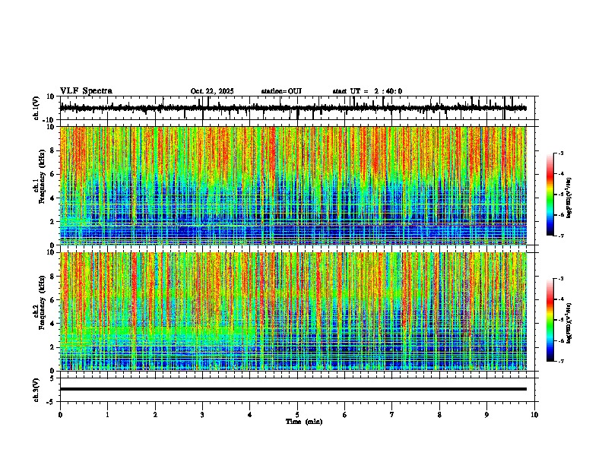Click the "4" tick on ch.1 frequency axis
The width and height of the screenshot is (602, 465).
53,198
